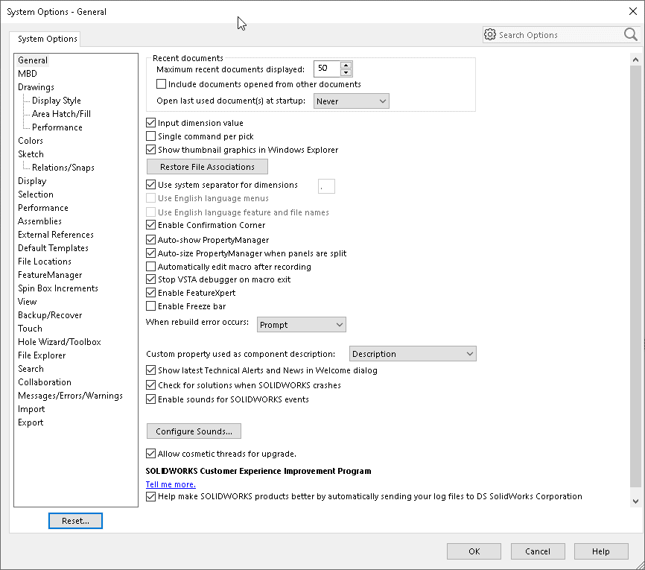Increase maximum recent documents with up arrow
This screenshot has width=645, height=570.
(346, 64)
